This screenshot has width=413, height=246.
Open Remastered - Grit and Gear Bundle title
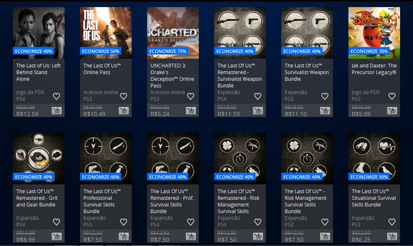(37, 198)
